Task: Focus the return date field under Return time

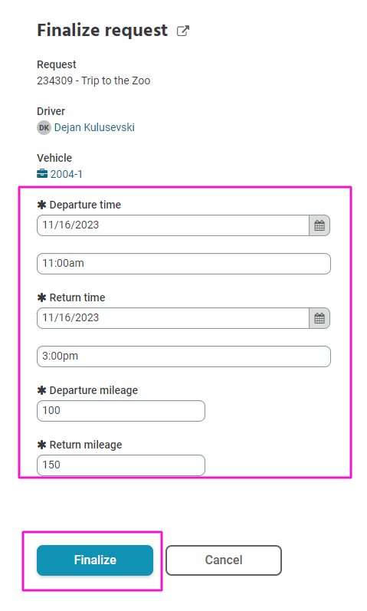Action: (173, 318)
